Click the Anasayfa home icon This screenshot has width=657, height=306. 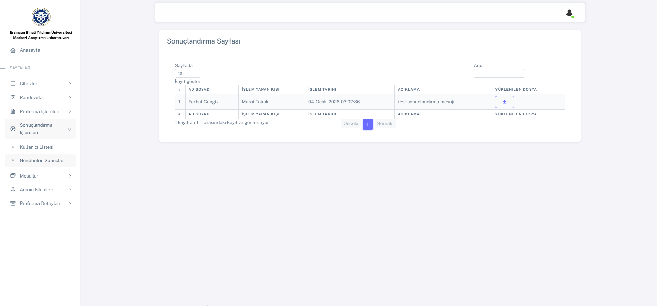pos(13,50)
